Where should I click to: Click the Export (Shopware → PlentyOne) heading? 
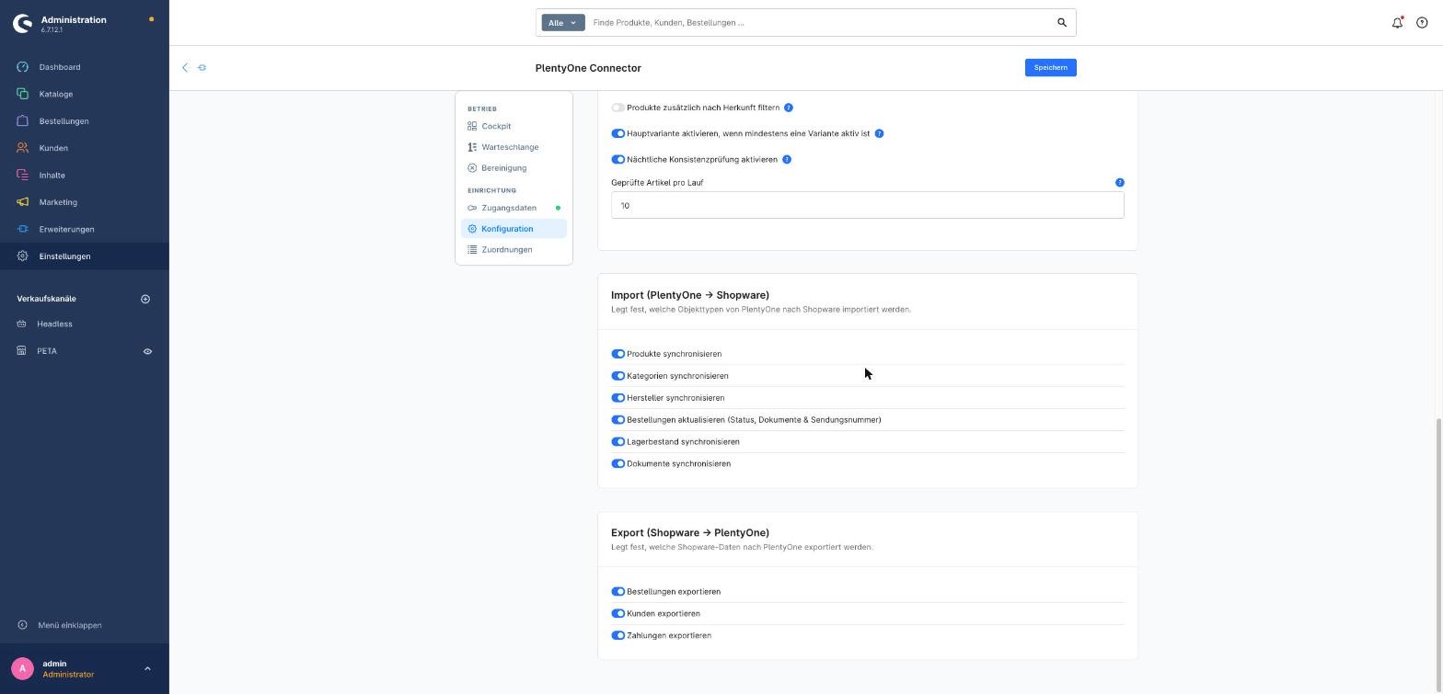click(690, 533)
